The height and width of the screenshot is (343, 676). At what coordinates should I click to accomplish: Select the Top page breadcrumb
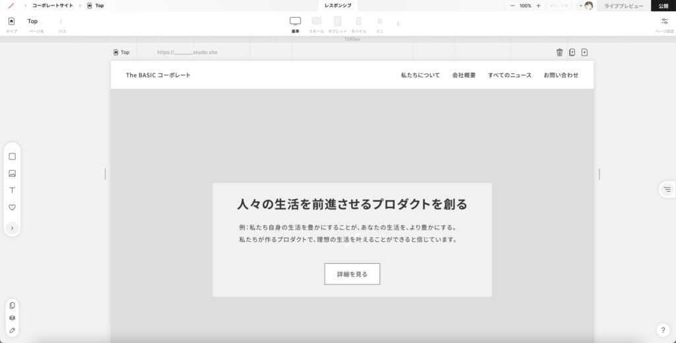[96, 5]
